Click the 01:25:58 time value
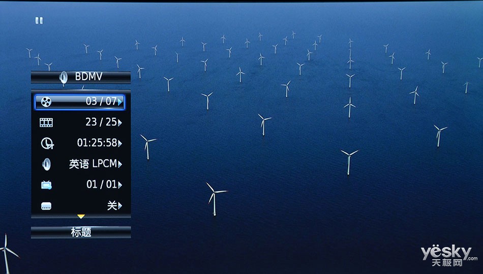 97,143
